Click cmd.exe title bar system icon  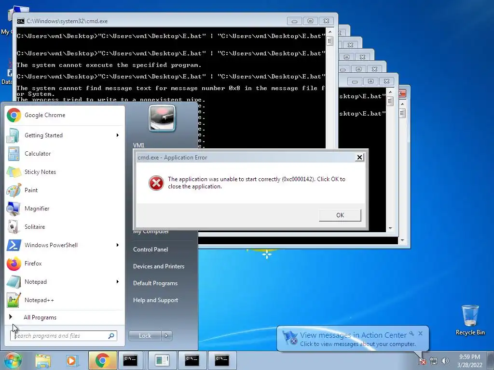(x=21, y=21)
